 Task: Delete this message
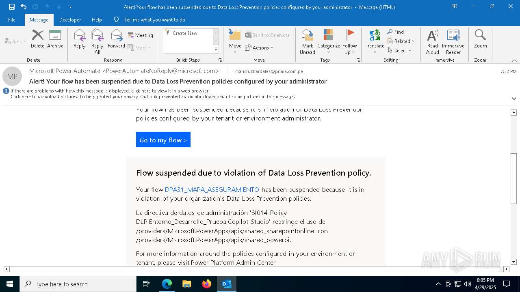(x=37, y=39)
